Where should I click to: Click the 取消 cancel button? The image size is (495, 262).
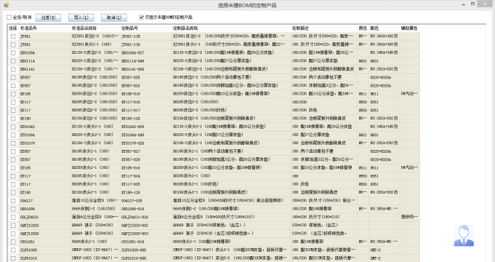pos(114,17)
